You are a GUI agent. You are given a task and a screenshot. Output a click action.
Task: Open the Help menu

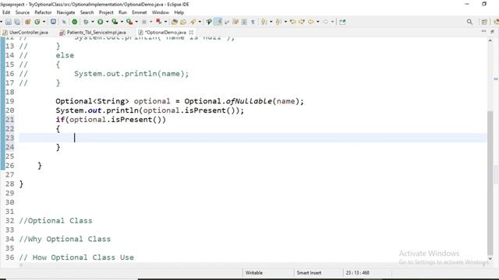point(179,12)
